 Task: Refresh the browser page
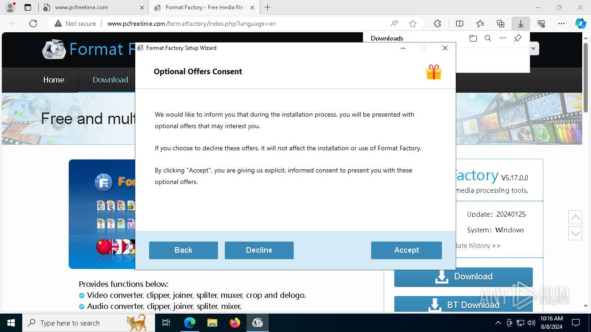click(x=33, y=24)
